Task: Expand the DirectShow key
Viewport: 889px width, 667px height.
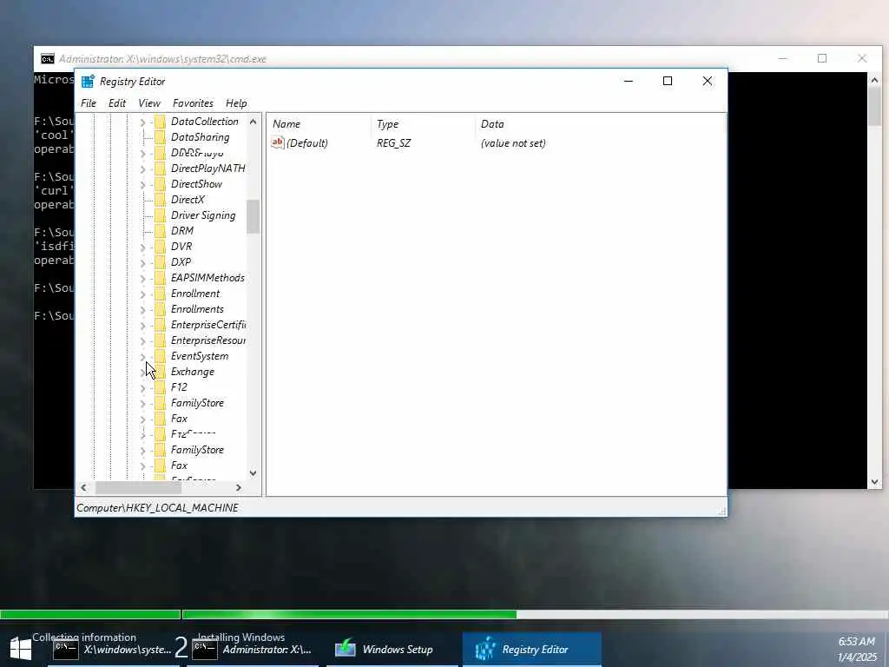Action: [x=143, y=184]
